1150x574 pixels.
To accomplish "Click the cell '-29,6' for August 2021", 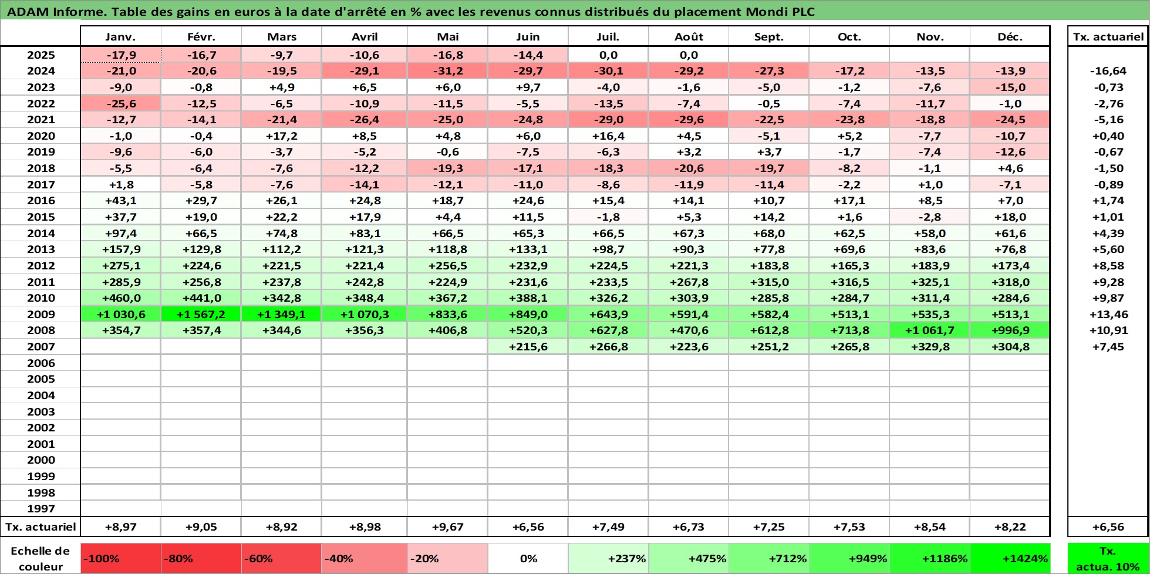I will [x=689, y=119].
